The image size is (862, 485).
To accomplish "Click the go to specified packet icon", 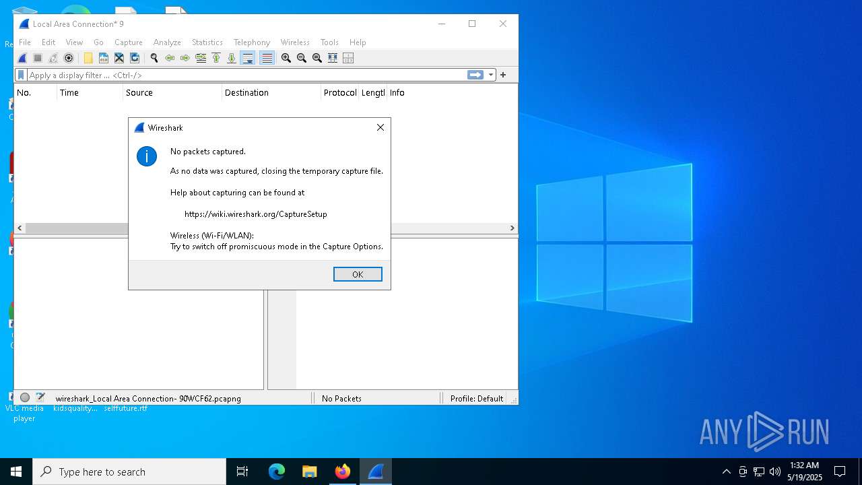I will click(x=201, y=58).
